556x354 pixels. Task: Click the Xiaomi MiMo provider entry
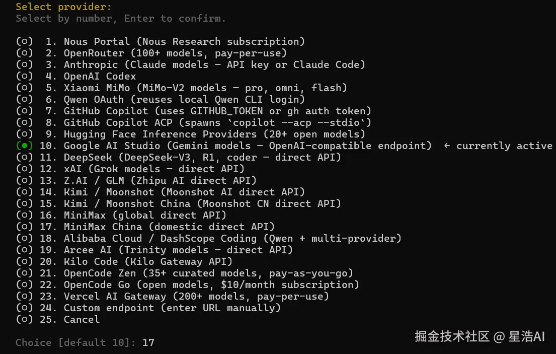click(x=205, y=88)
